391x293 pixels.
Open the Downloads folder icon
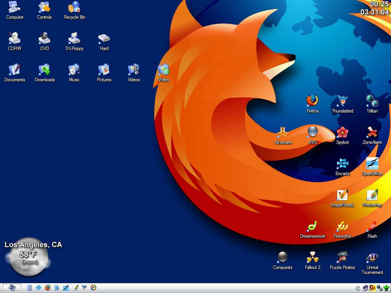(x=45, y=73)
